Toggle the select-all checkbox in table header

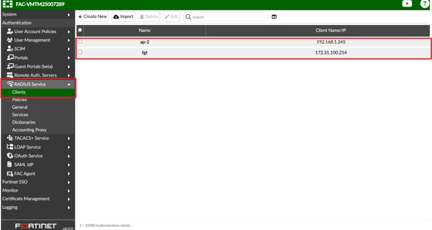pos(80,30)
